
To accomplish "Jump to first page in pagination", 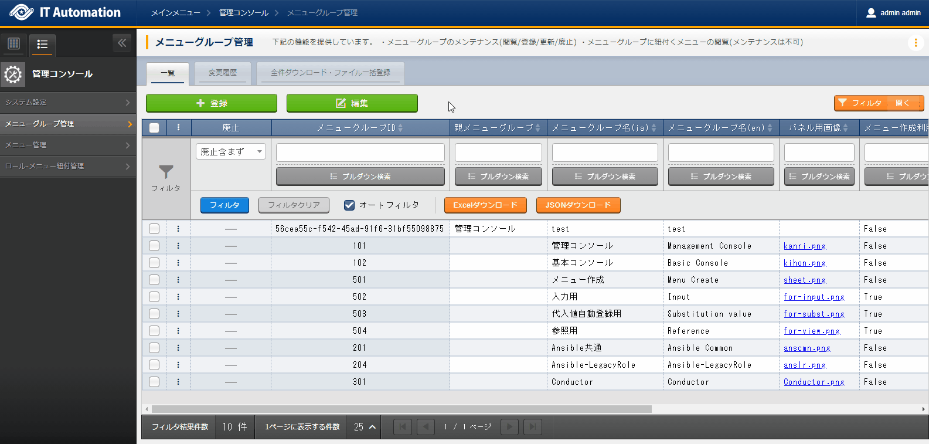I will coord(403,426).
